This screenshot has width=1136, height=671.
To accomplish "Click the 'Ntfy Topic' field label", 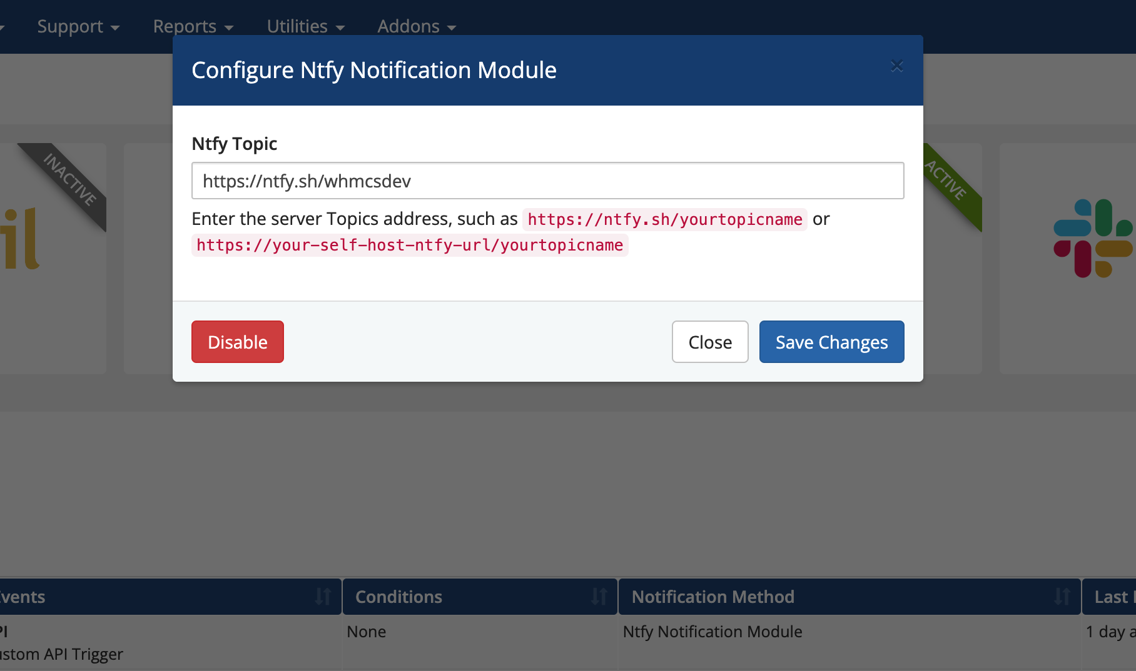I will point(234,144).
